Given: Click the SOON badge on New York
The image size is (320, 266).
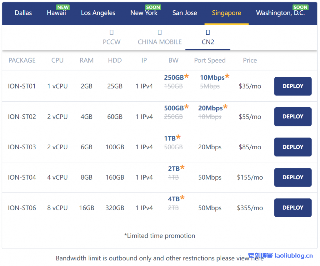Looking at the screenshot, I should click(153, 7).
